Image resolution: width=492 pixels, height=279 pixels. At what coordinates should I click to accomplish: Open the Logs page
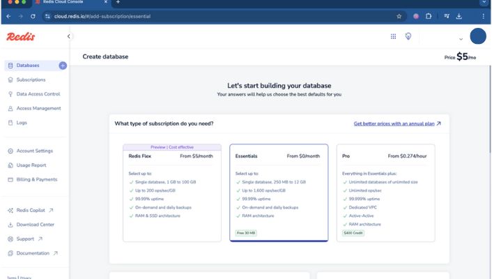[x=22, y=122]
